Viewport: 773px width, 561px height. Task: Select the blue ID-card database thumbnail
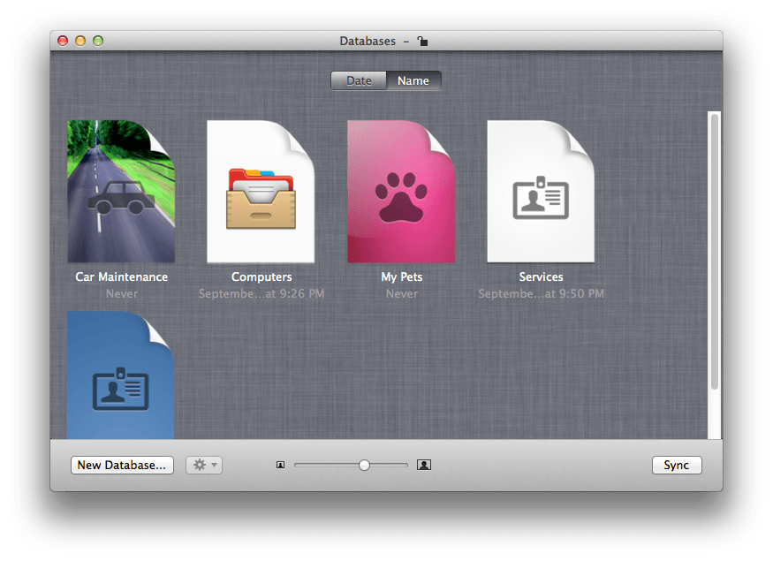[121, 375]
